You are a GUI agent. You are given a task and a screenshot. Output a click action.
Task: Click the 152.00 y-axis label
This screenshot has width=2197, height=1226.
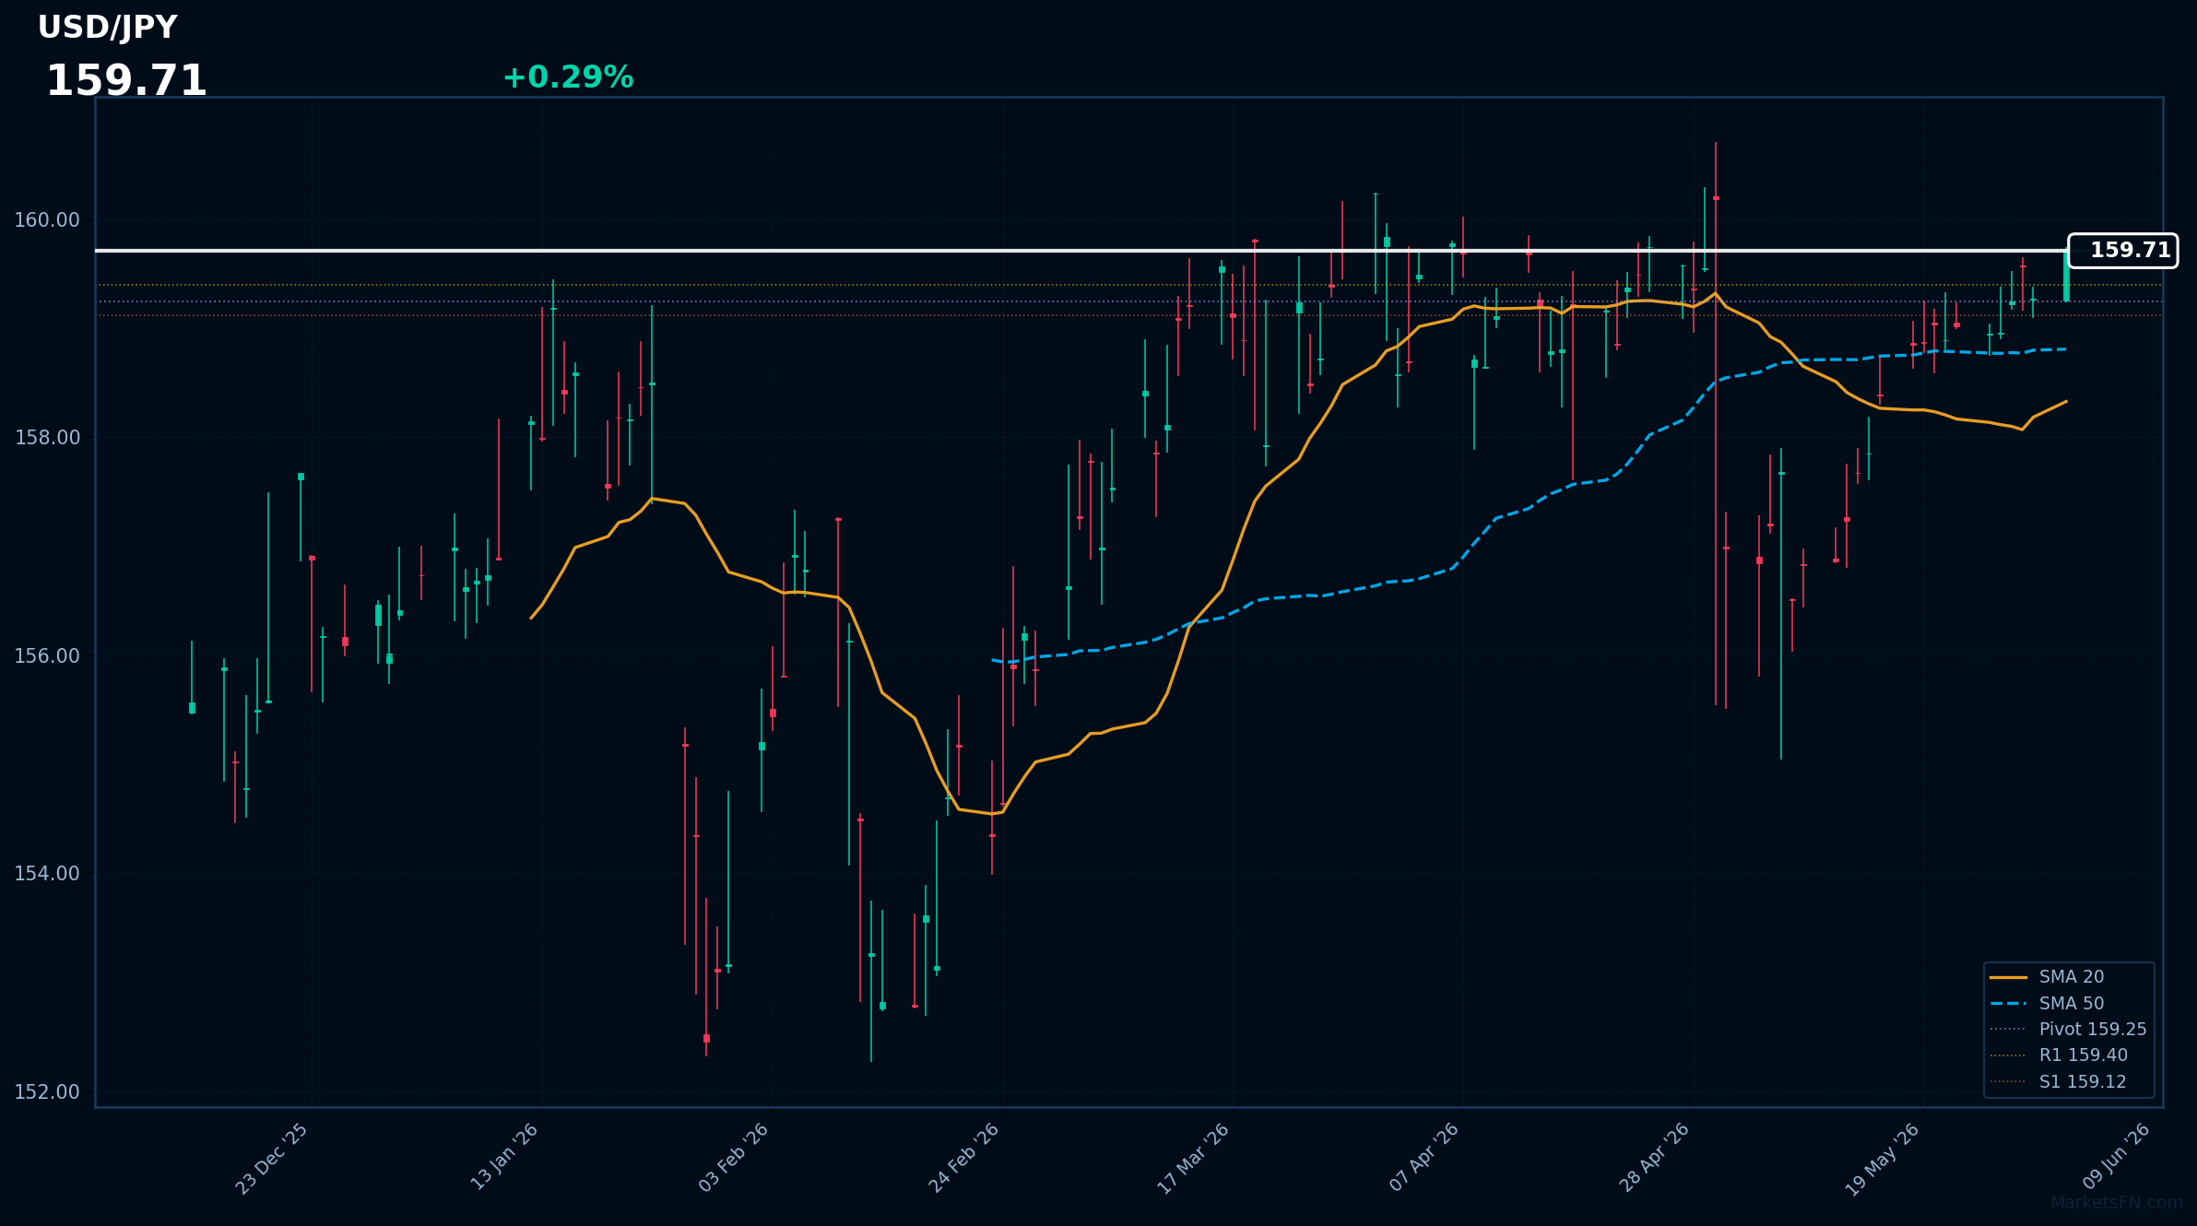tap(47, 1092)
